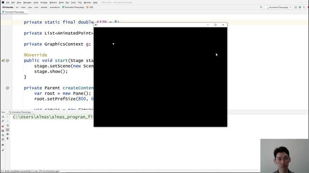Click the '@Override' annotation in editor
The height and width of the screenshot is (173, 309).
pyautogui.click(x=35, y=55)
